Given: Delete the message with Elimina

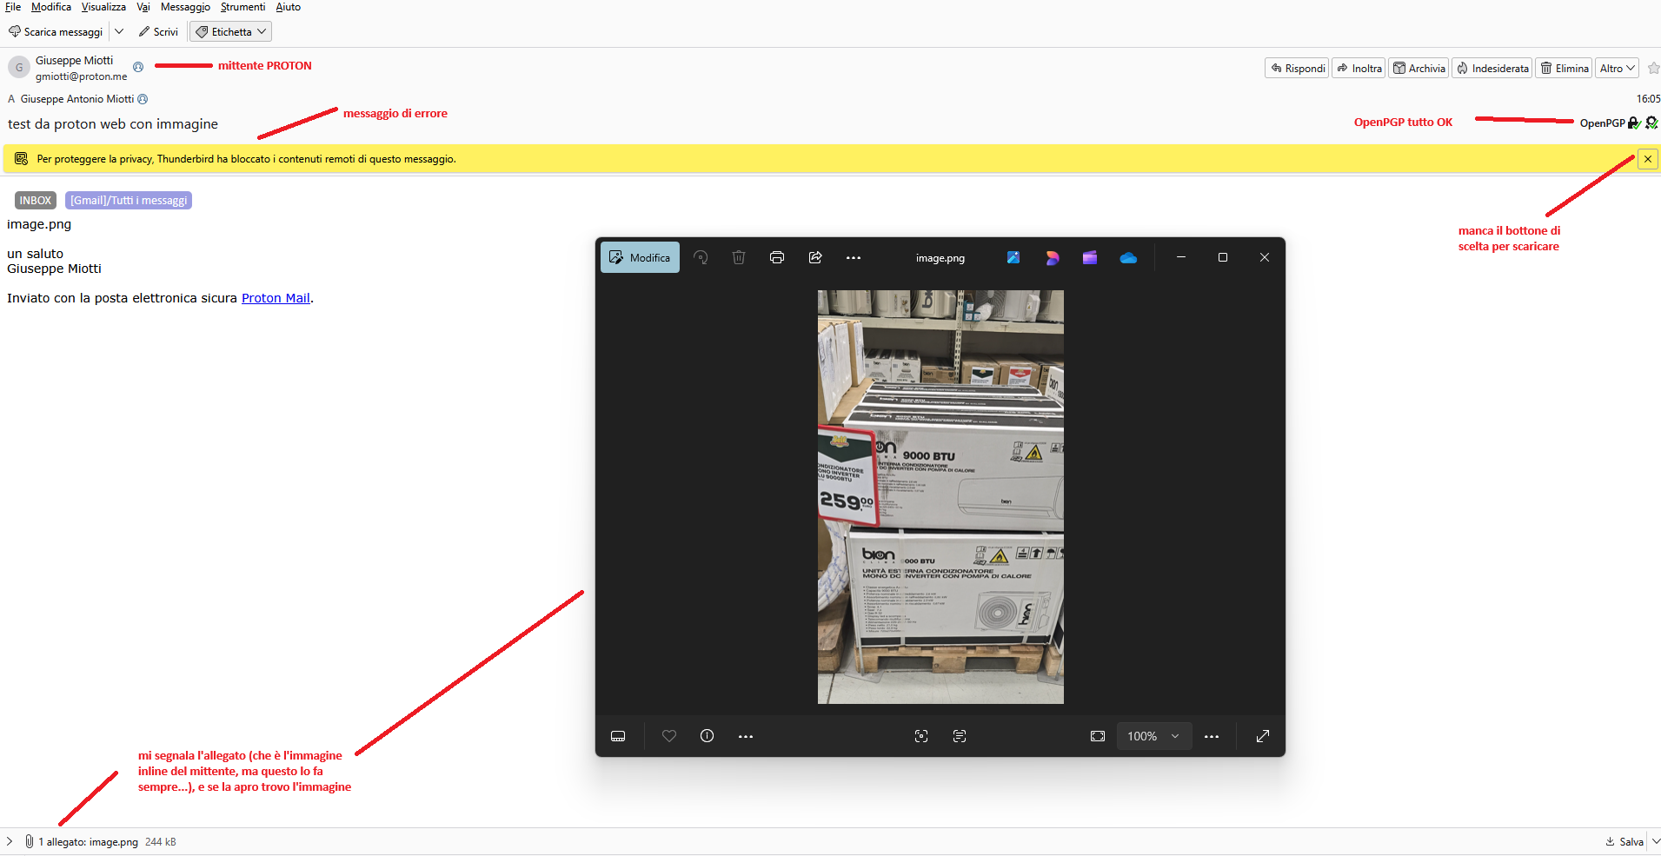Looking at the screenshot, I should pos(1564,69).
